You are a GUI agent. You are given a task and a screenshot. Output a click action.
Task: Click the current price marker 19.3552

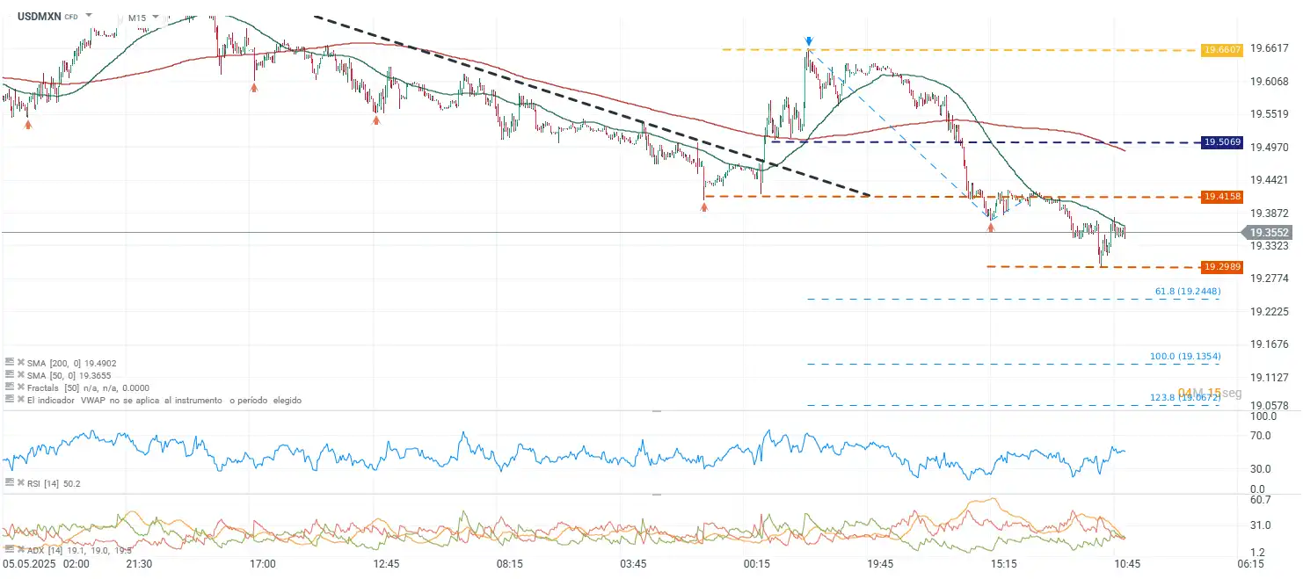point(1271,233)
